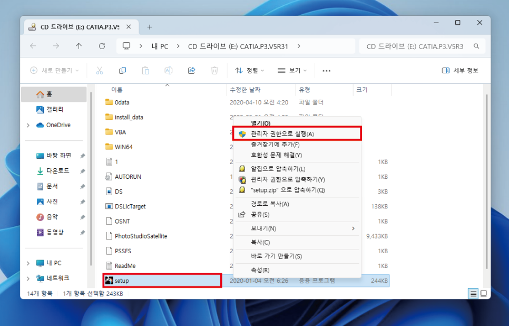This screenshot has width=509, height=326.
Task: Open the 보기 view dropdown
Action: (292, 71)
